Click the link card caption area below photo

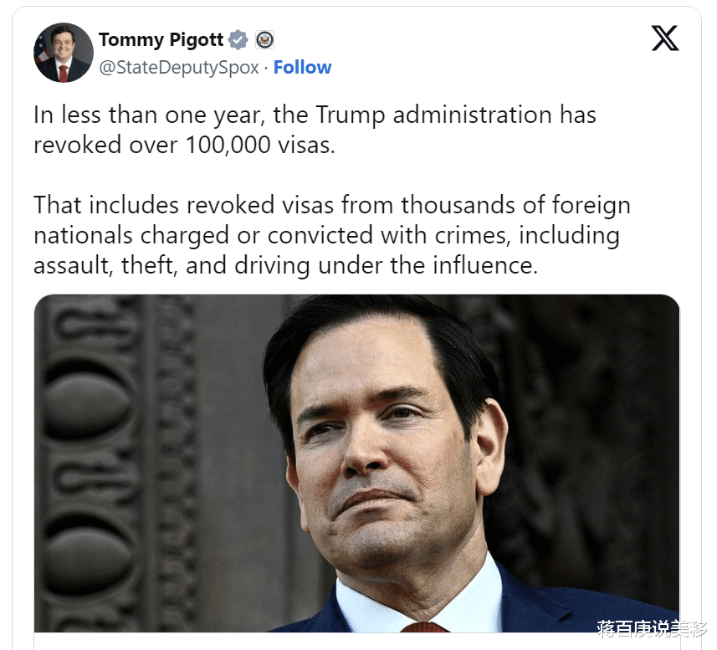click(356, 642)
